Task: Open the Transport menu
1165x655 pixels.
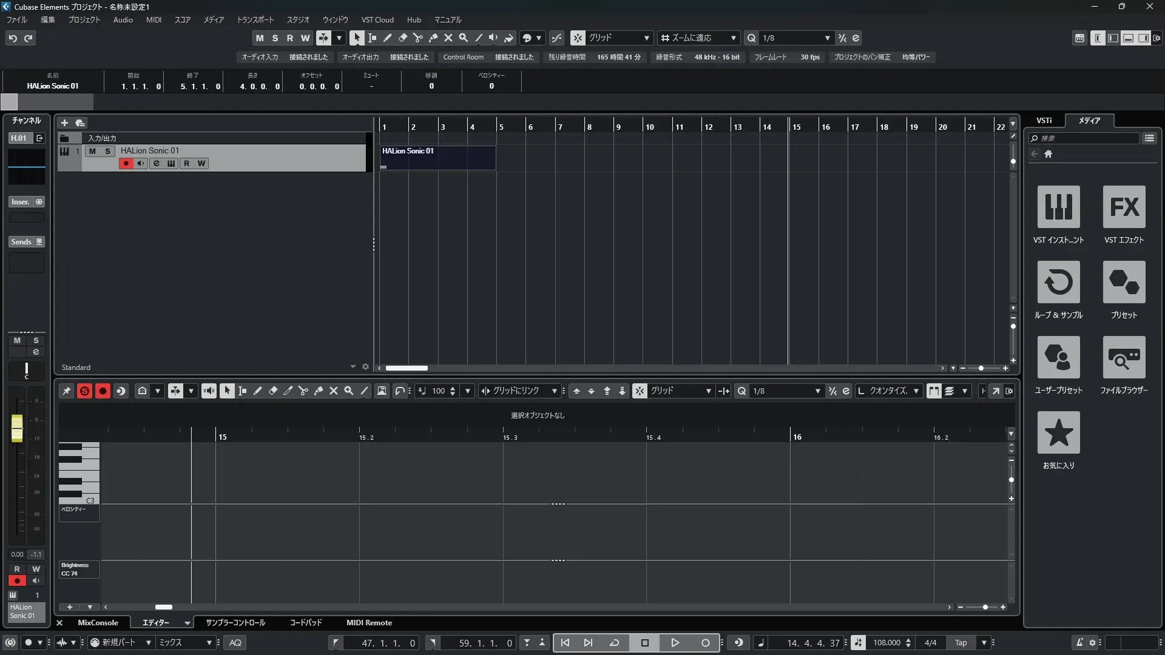Action: [255, 20]
